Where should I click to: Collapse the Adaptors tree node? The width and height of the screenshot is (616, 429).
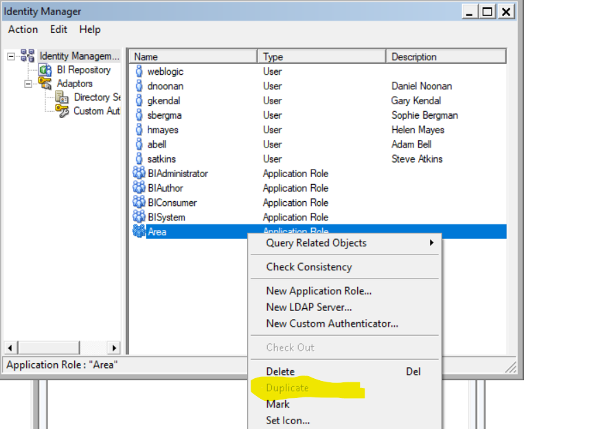coord(28,84)
